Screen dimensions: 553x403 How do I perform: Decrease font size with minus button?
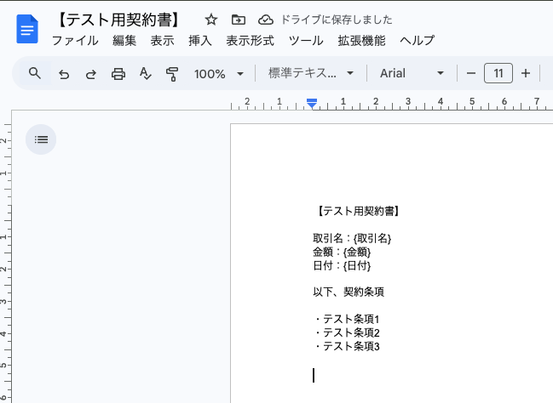coord(470,74)
